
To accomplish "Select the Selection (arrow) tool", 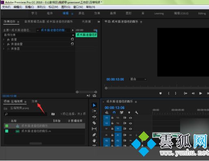I will [94, 105].
